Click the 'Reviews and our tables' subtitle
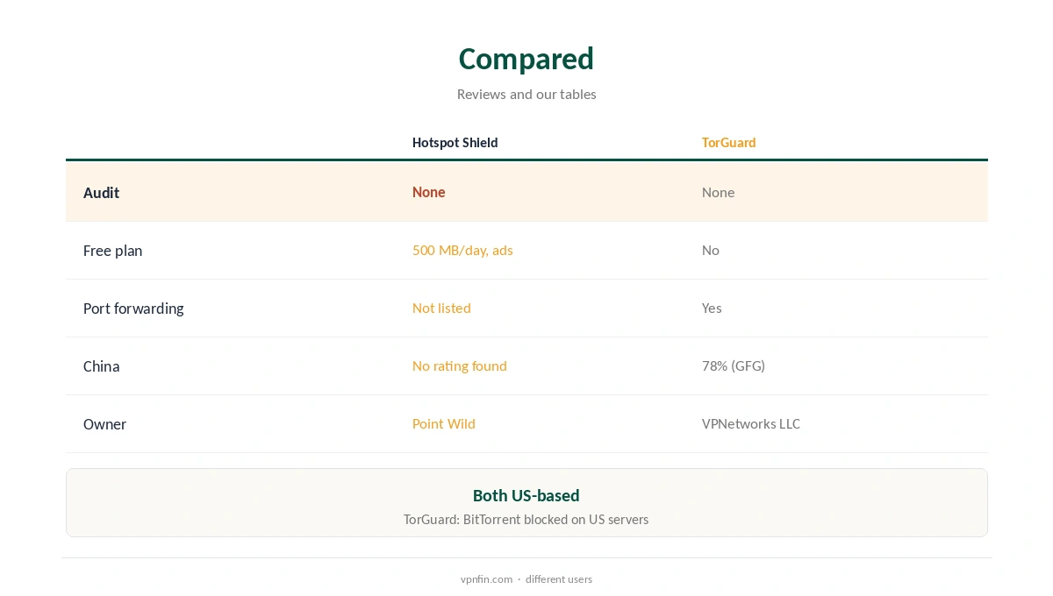 click(526, 94)
